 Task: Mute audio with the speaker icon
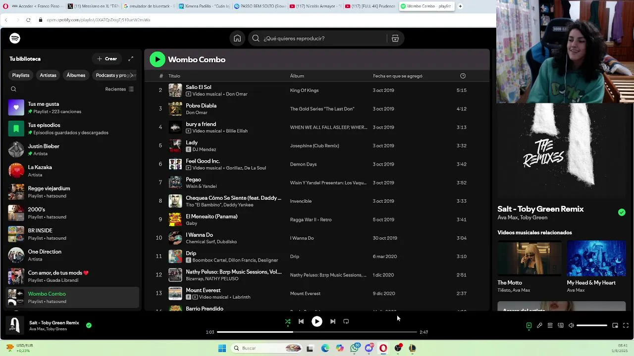click(571, 325)
